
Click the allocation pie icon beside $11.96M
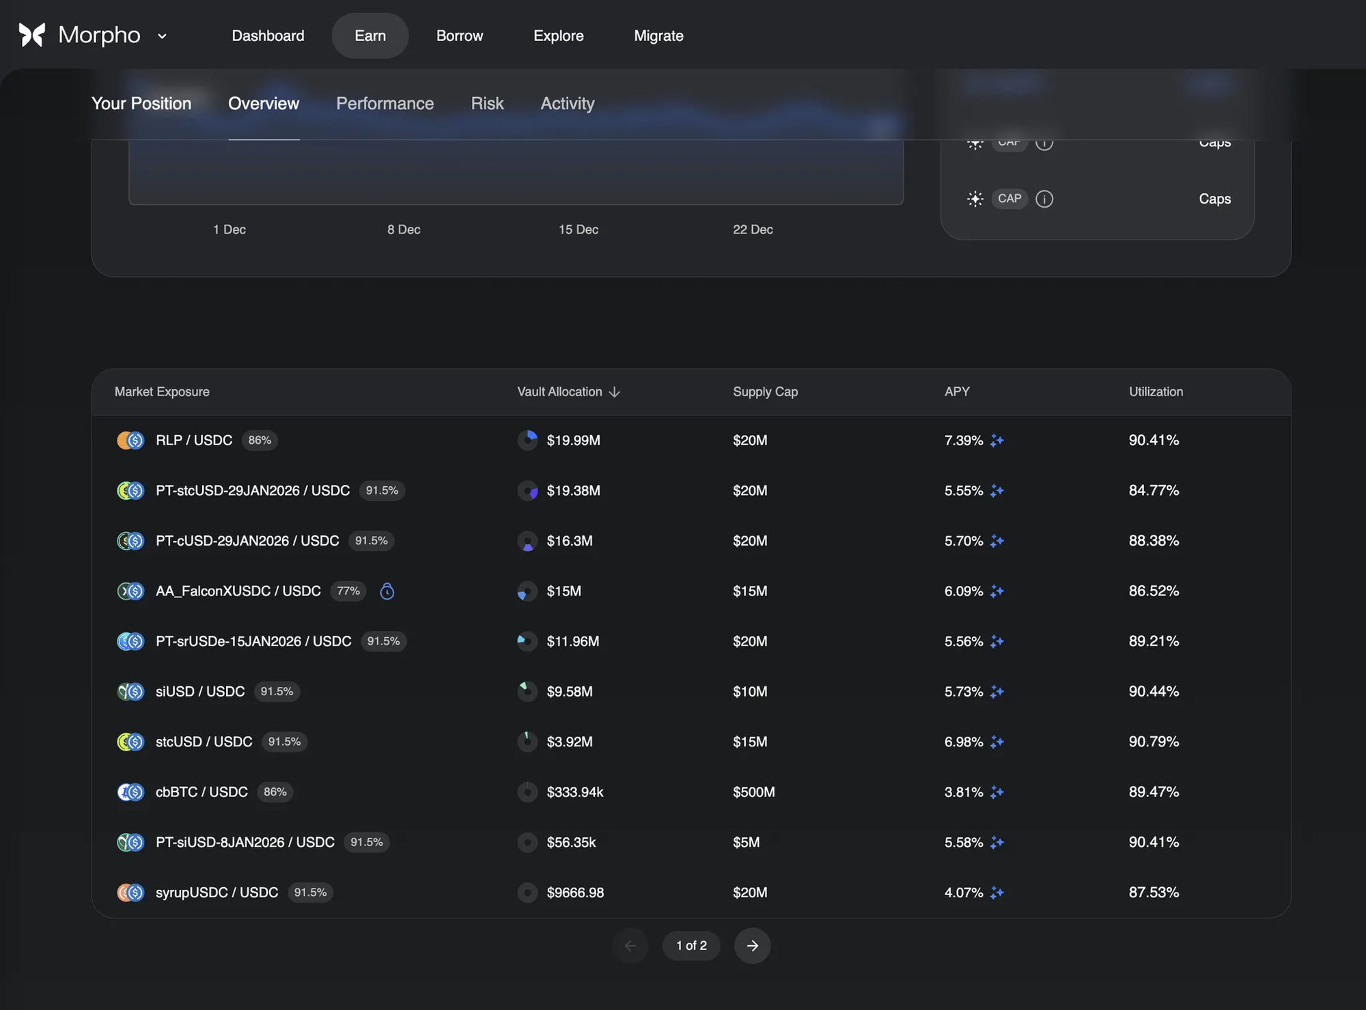point(527,641)
